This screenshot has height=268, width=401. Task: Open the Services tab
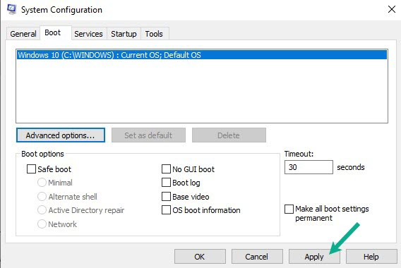88,34
